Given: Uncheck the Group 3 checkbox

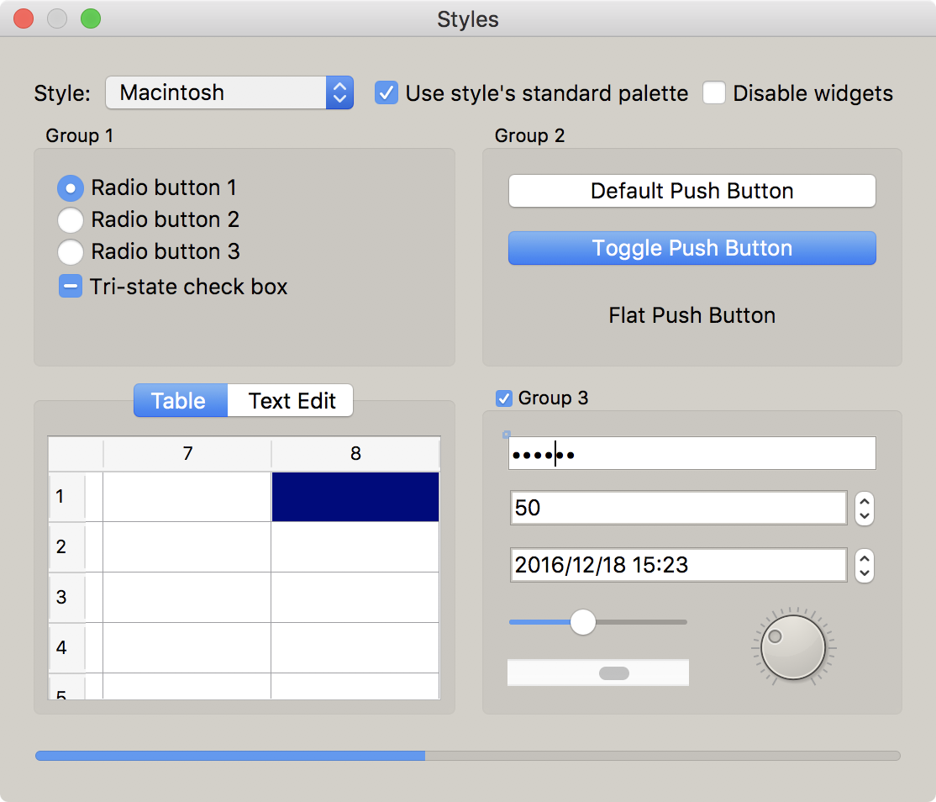Looking at the screenshot, I should [504, 398].
